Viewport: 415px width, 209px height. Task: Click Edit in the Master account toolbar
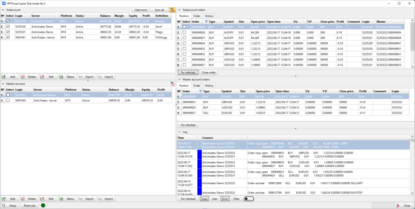(48, 199)
